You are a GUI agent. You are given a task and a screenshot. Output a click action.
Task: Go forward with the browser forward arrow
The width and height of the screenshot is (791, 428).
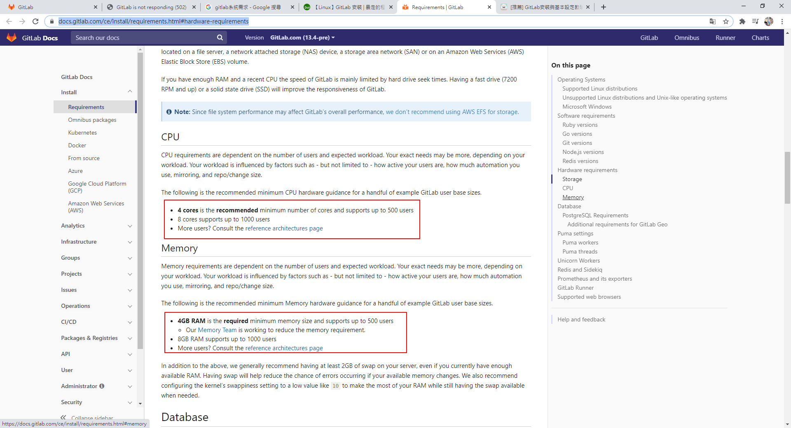pos(22,21)
